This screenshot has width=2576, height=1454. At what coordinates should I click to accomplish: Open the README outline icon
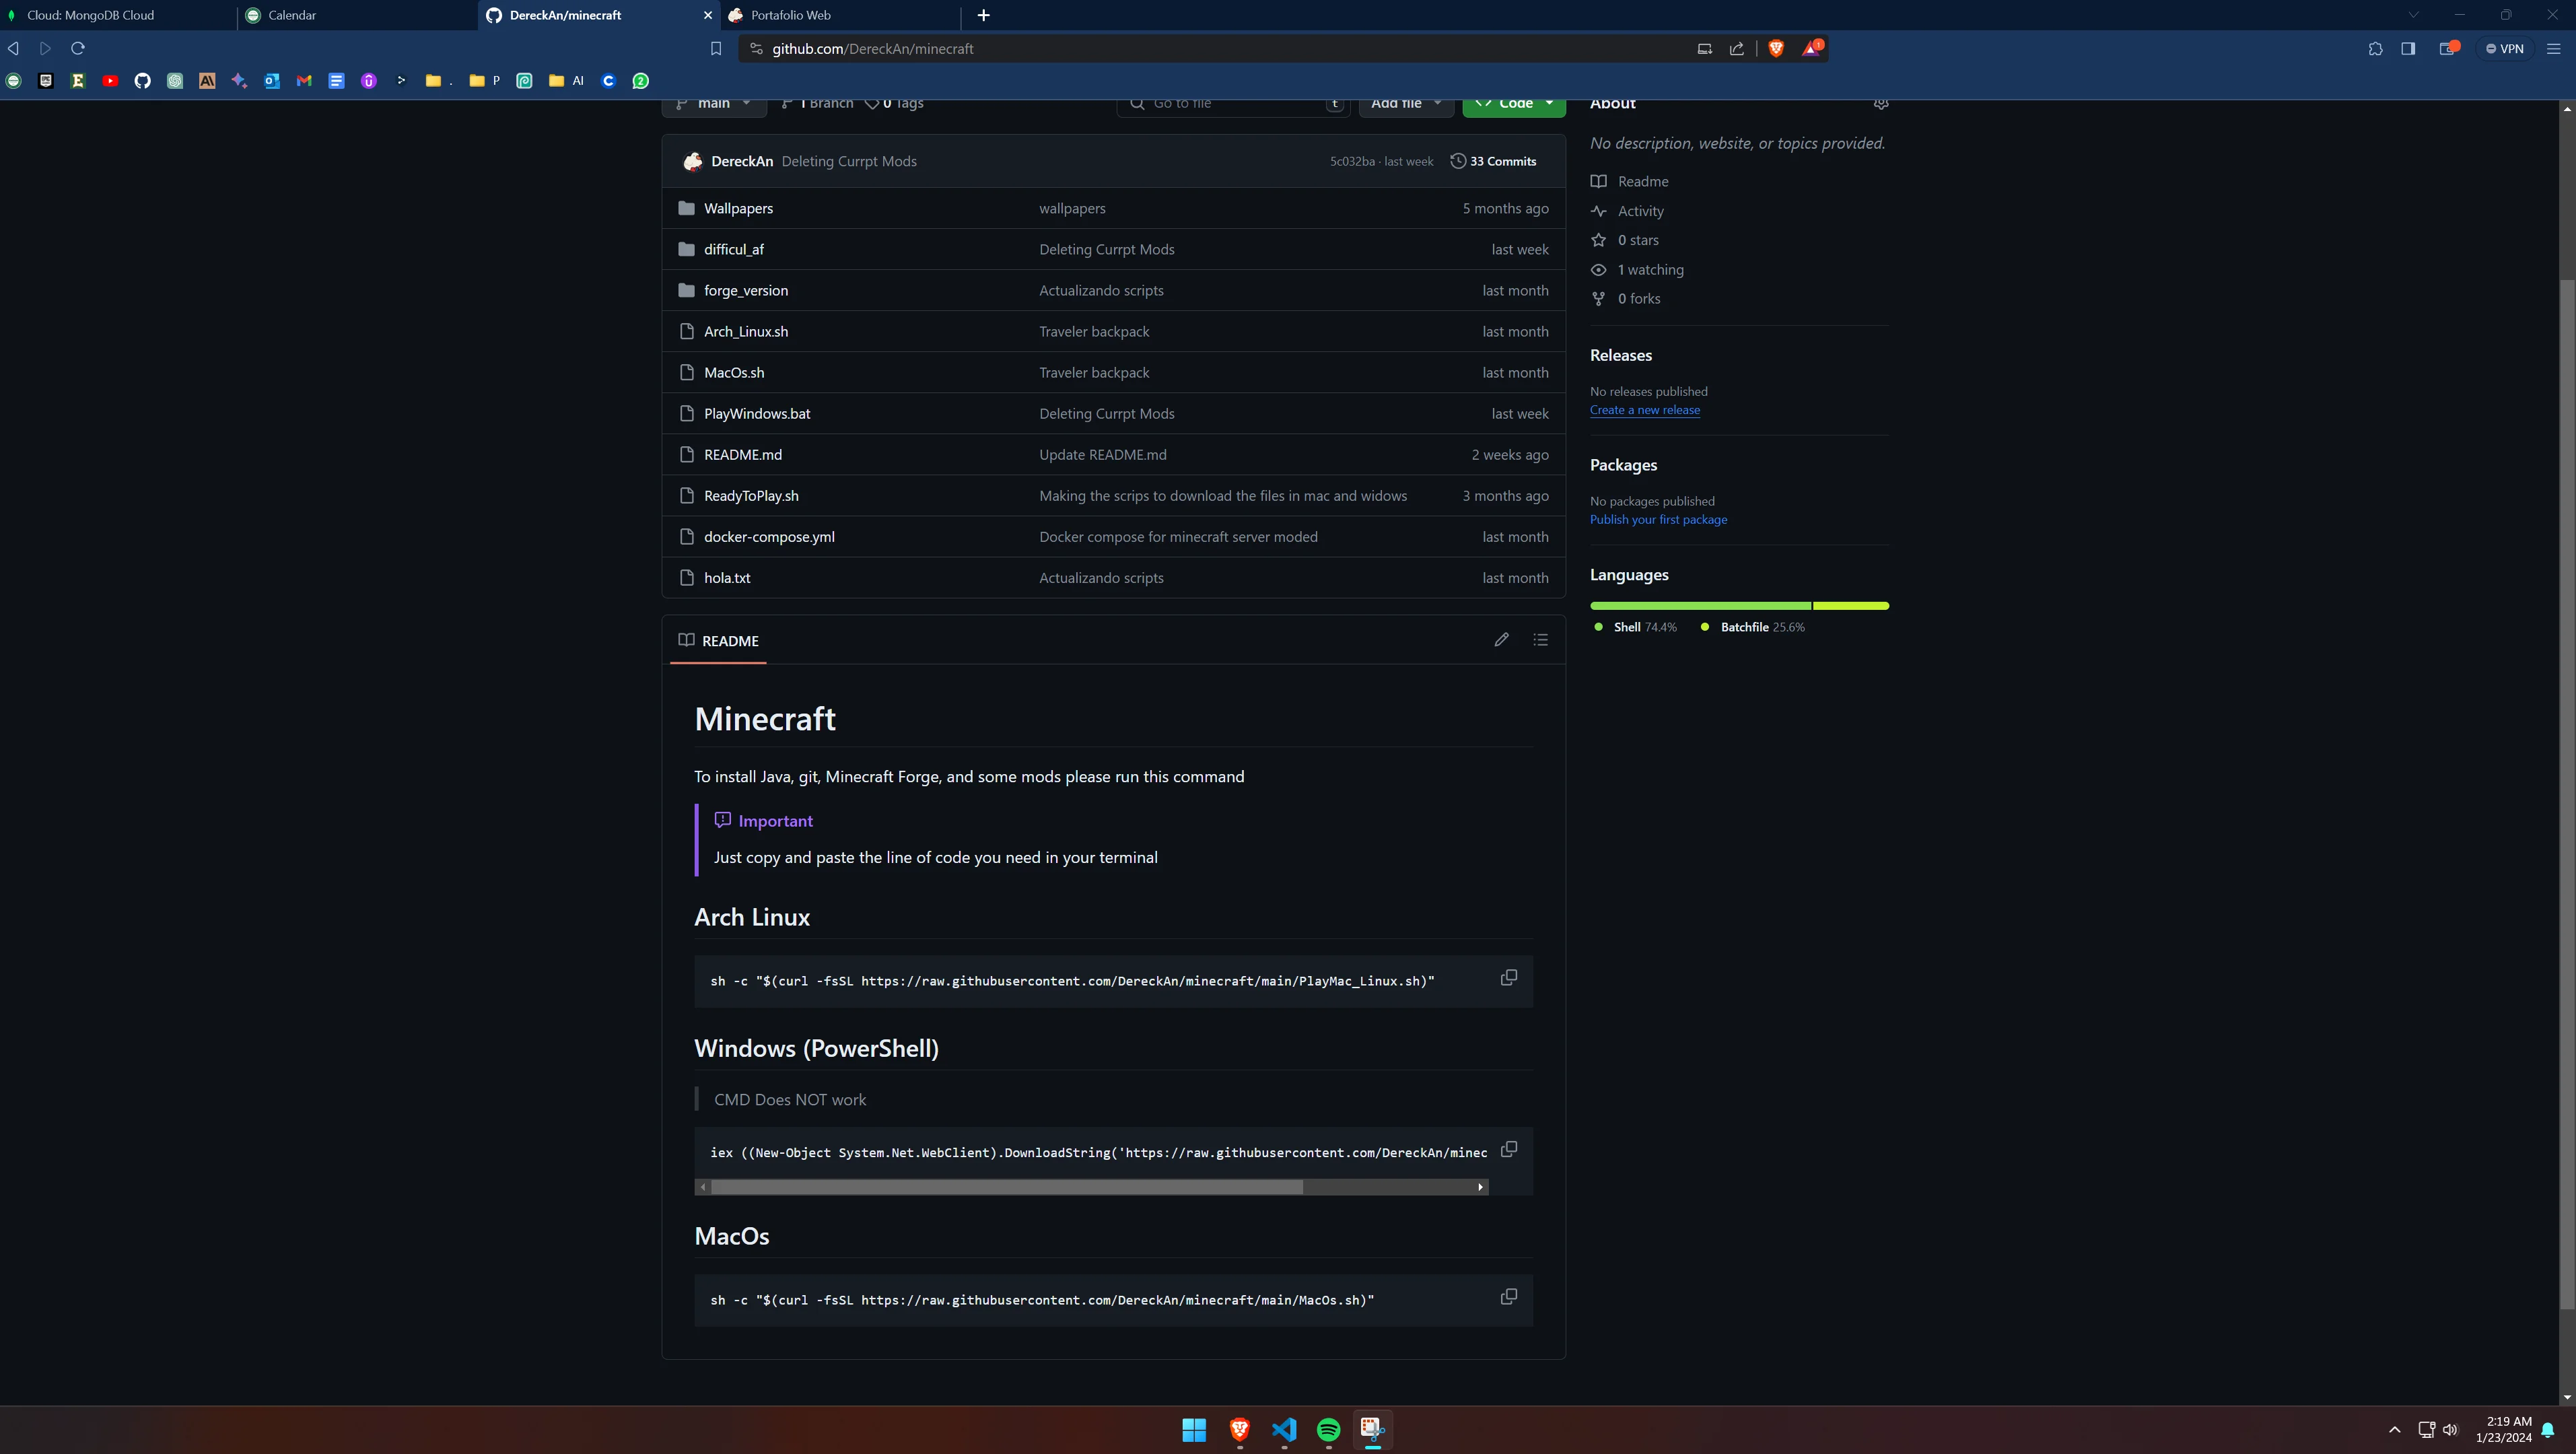1540,640
